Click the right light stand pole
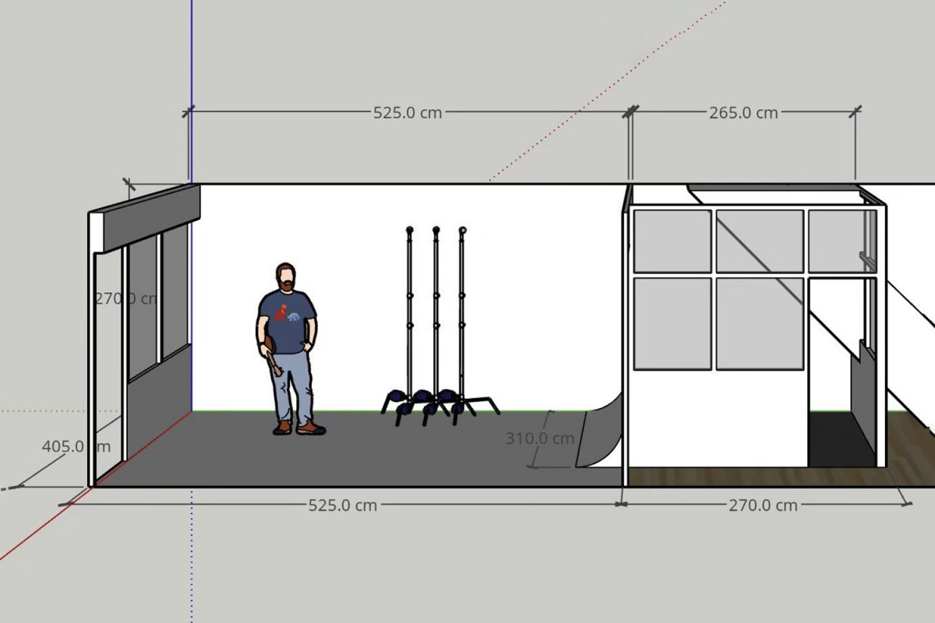 [462, 311]
